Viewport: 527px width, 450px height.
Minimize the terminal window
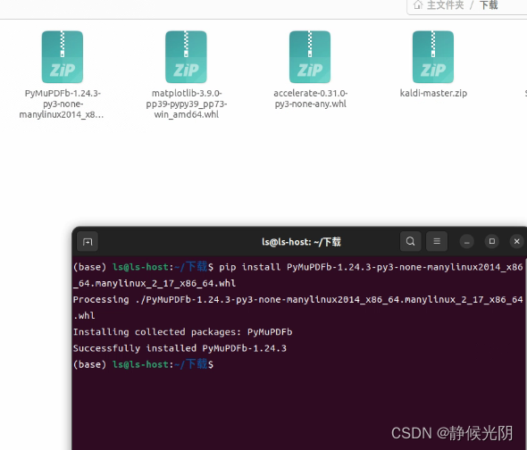(x=466, y=241)
